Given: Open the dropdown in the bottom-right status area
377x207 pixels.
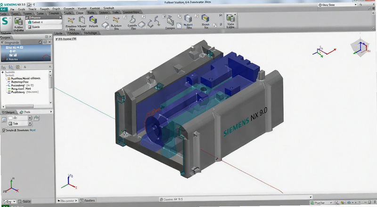Looking at the screenshot, I should pyautogui.click(x=321, y=203).
